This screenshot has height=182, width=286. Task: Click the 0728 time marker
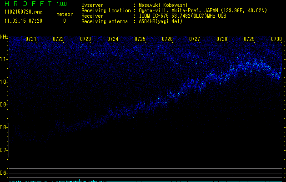coord(222,39)
